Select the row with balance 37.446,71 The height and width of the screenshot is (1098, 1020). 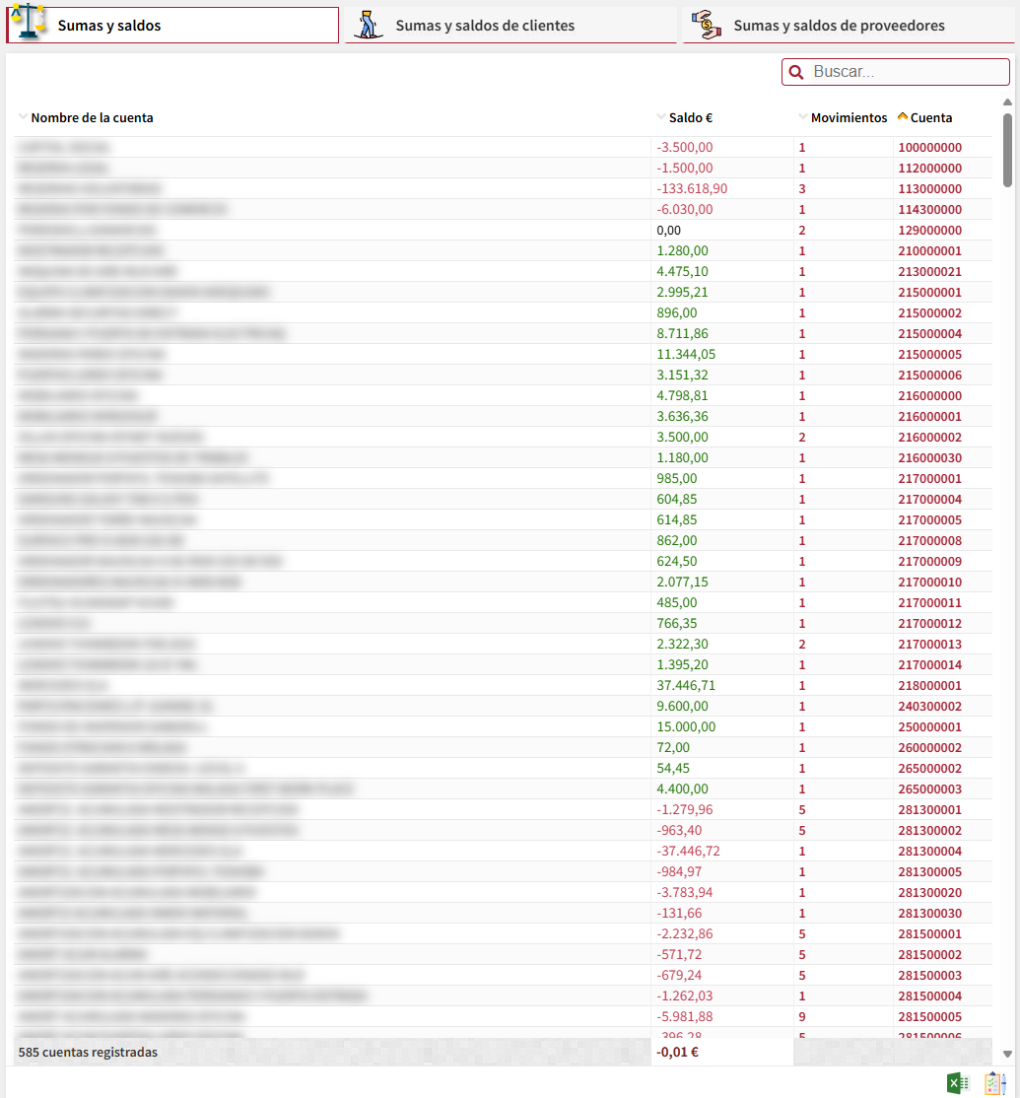686,685
